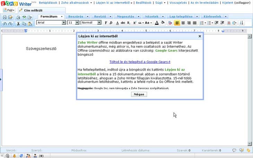Click the print icon in toolbar
This screenshot has width=253, height=158.
pyautogui.click(x=18, y=17)
